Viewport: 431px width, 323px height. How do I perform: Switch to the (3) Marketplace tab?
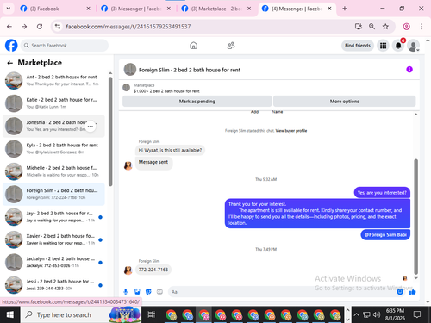click(x=216, y=9)
